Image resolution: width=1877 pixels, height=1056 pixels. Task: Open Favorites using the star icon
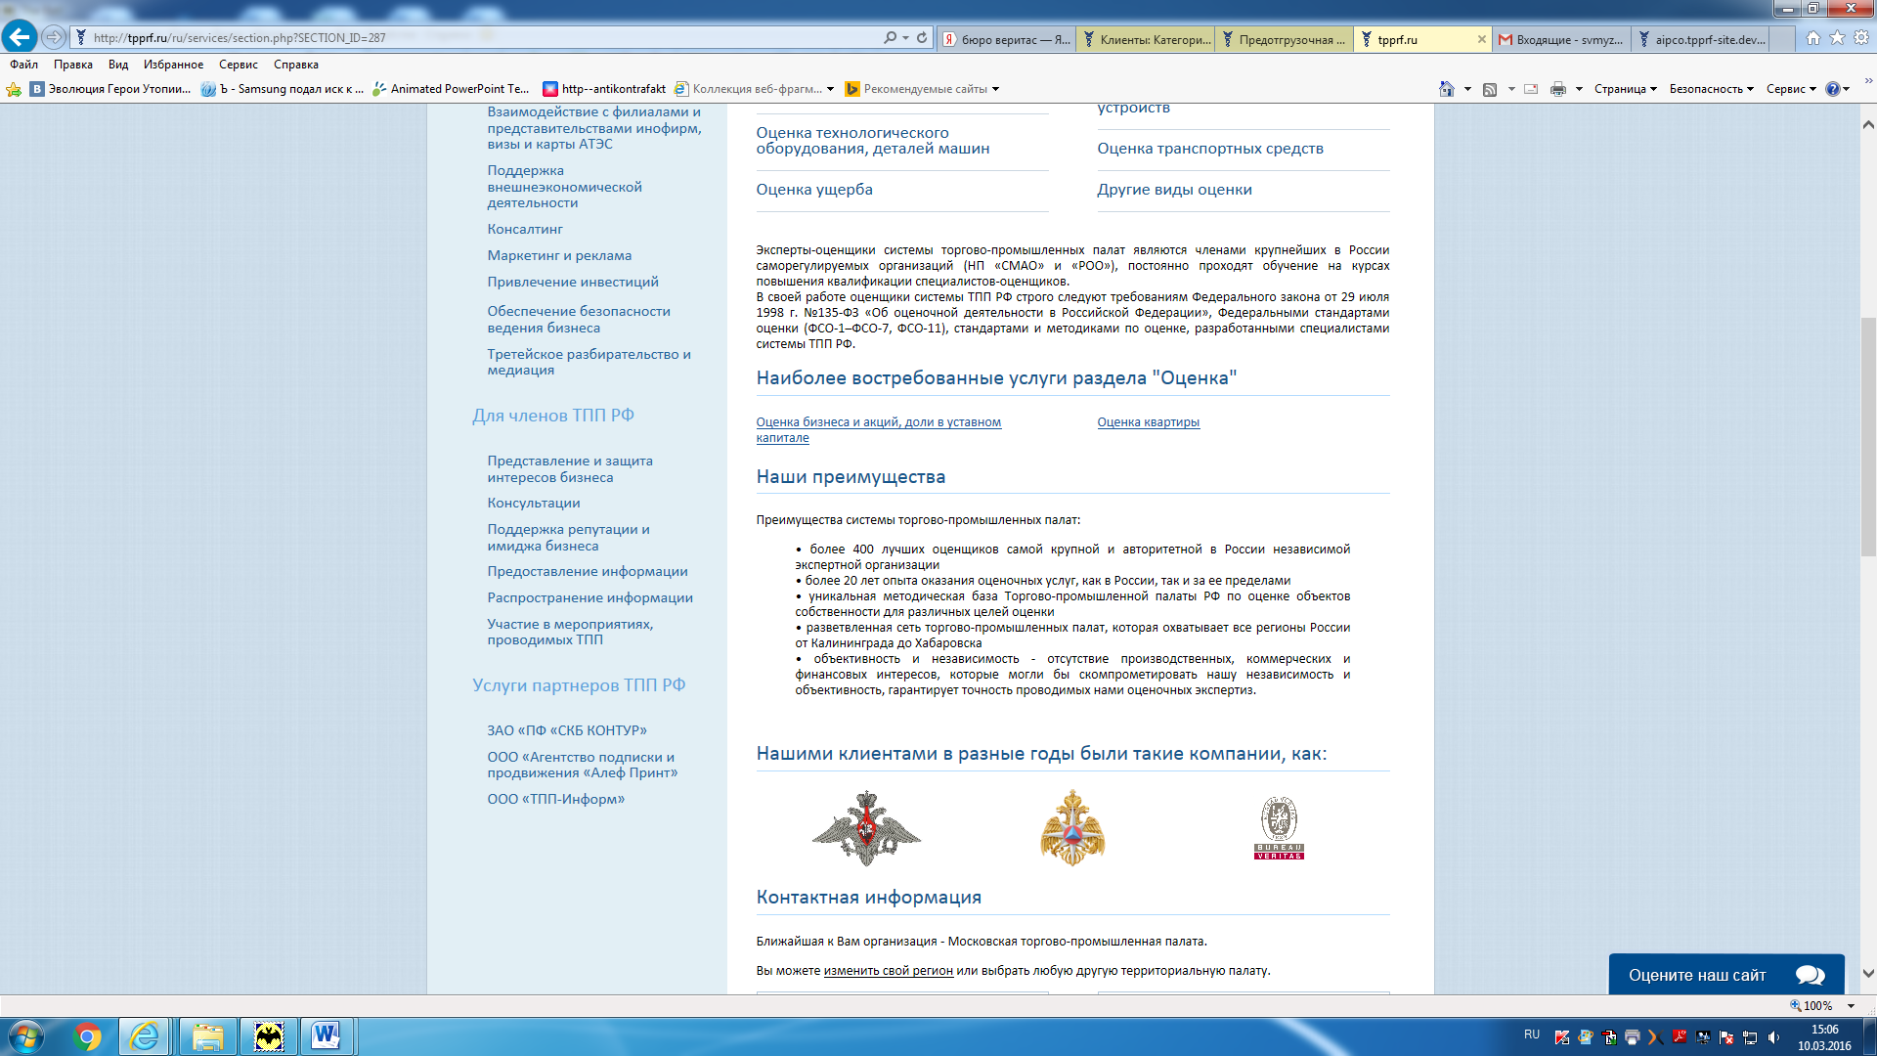pos(1837,38)
